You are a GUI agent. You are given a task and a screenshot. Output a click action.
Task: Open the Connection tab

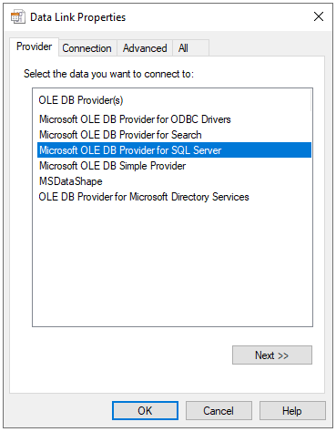87,48
